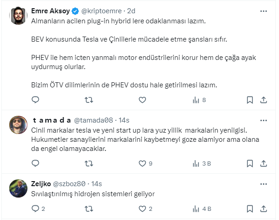Reply to Zeljko's tweet
The width and height of the screenshot is (279, 220).
coord(35,209)
